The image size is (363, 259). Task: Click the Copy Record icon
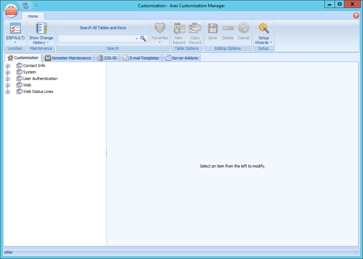tap(195, 29)
